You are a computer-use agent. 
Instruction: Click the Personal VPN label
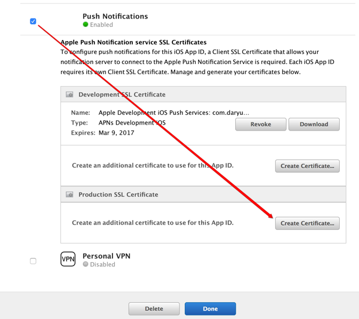tap(107, 256)
